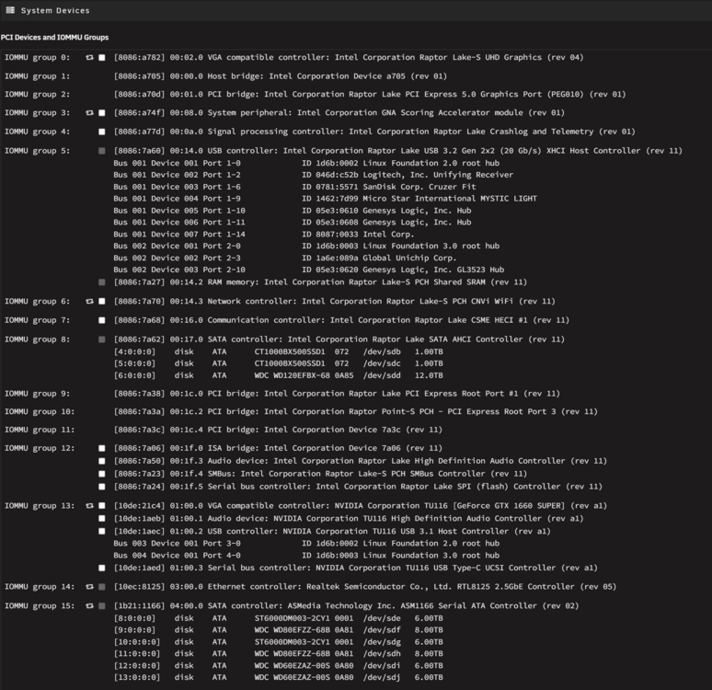Check the Raptor Lake-S UHD Graphics checkbox
The width and height of the screenshot is (712, 690).
(x=102, y=58)
